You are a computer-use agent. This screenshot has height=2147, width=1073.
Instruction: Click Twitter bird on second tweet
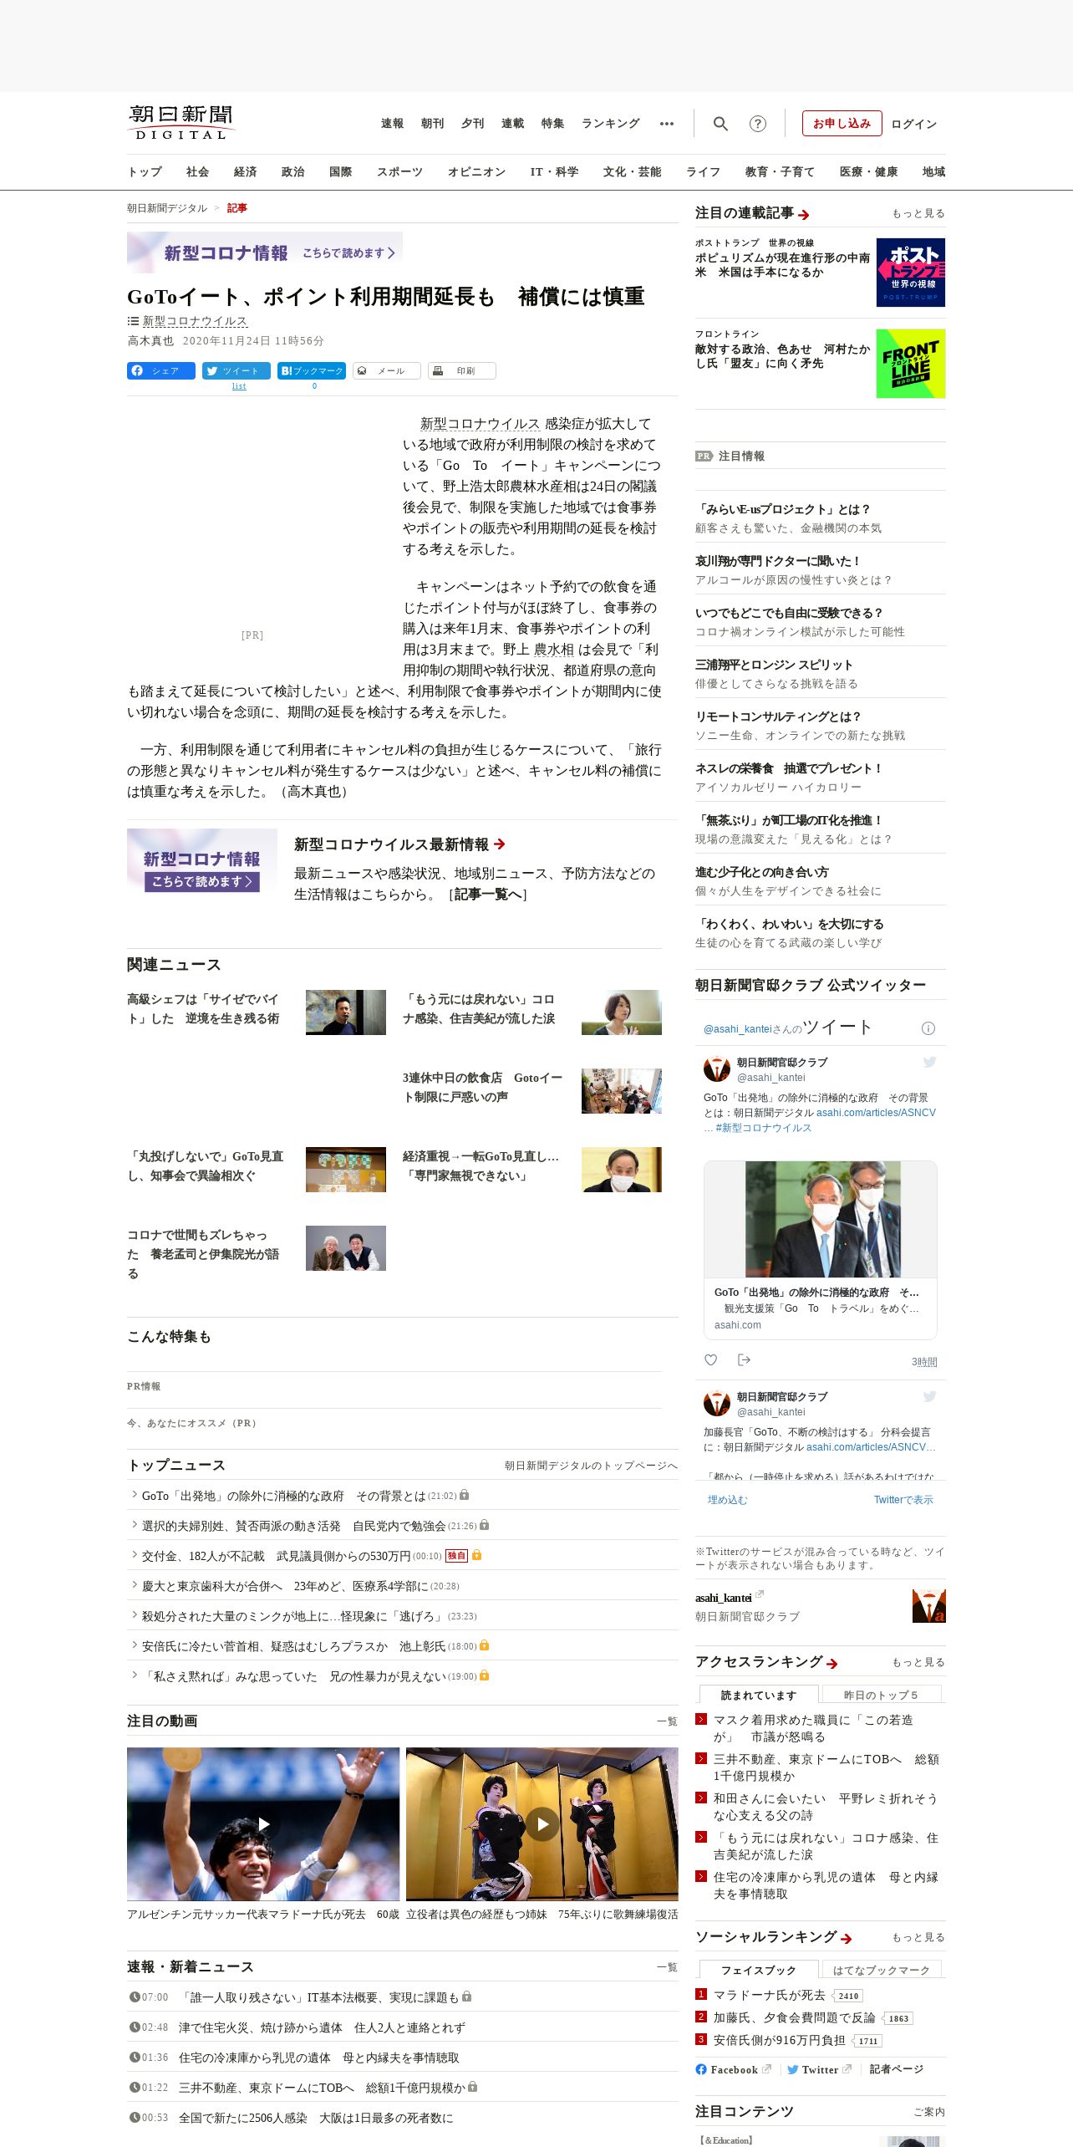pyautogui.click(x=929, y=1396)
